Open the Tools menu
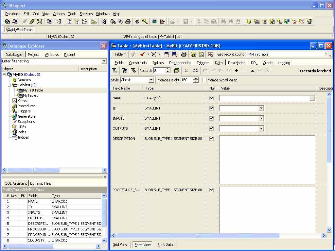Screen dimensions: 335x251 tap(72, 14)
